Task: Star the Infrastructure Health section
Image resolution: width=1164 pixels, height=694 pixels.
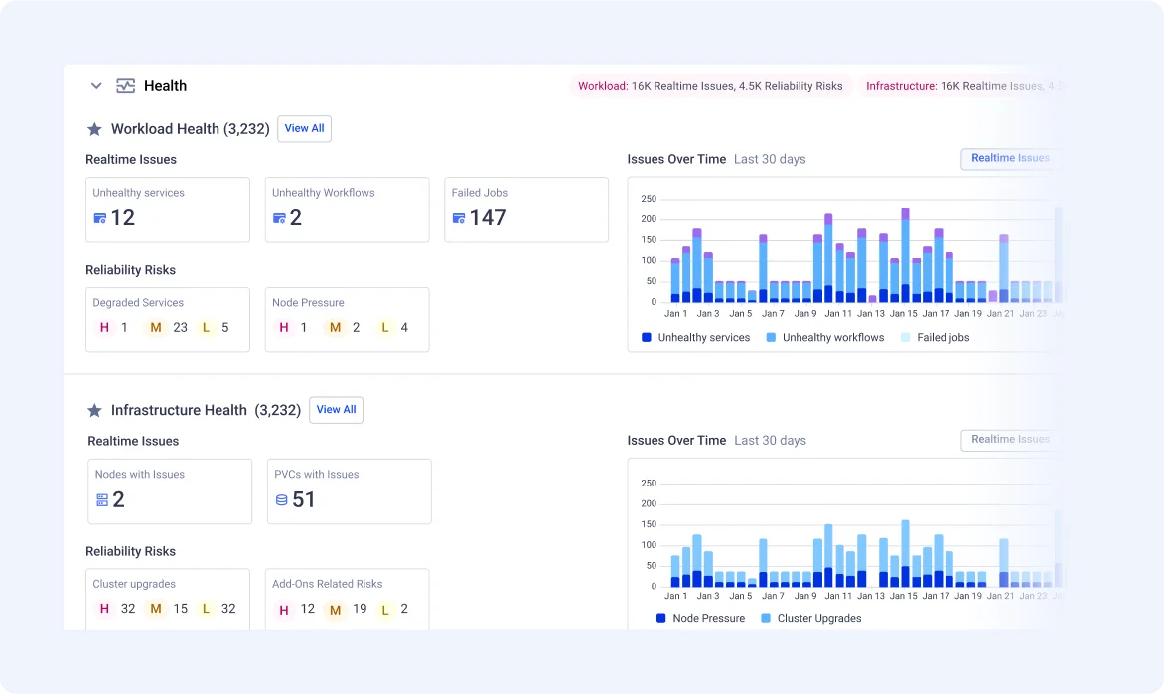Action: 94,410
